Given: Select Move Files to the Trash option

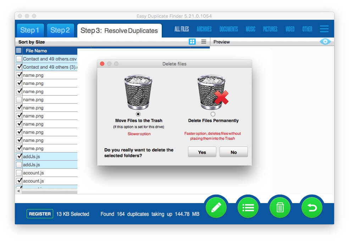Looking at the screenshot, I should point(138,114).
